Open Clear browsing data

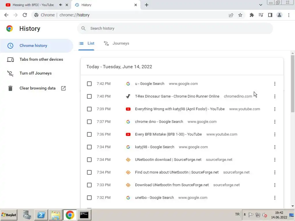tap(37, 88)
